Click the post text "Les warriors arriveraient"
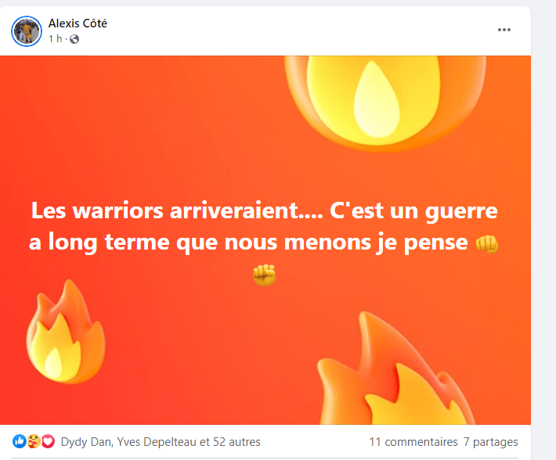 [177, 210]
